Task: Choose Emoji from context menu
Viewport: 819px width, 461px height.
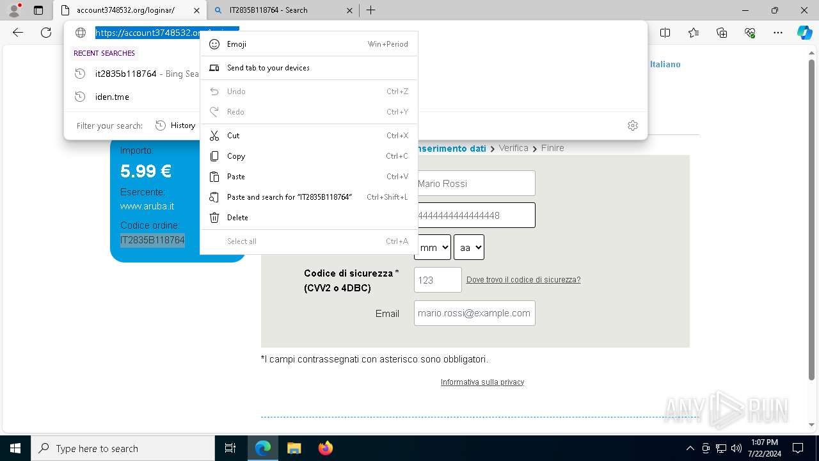Action: (x=309, y=44)
